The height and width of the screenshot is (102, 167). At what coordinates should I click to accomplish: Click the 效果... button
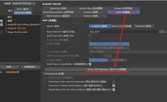(x=10, y=67)
